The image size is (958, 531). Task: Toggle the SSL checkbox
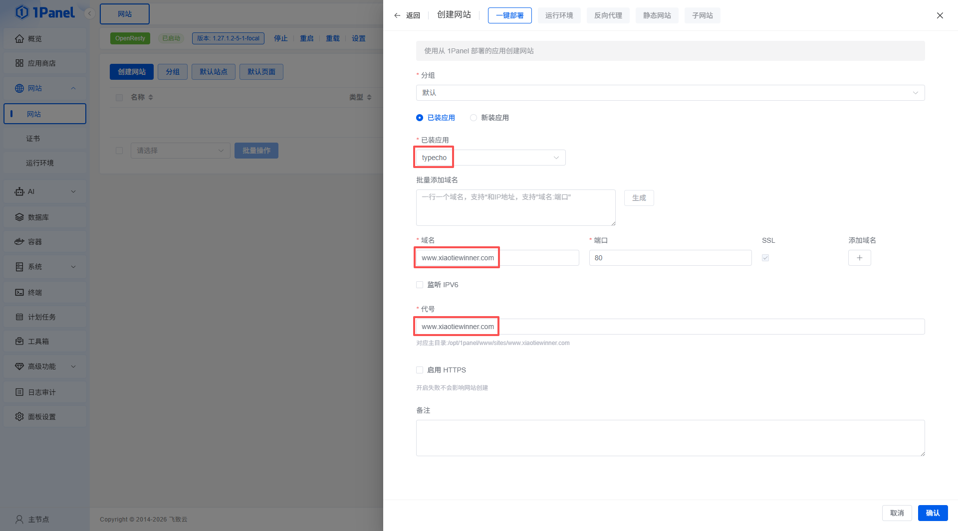765,258
